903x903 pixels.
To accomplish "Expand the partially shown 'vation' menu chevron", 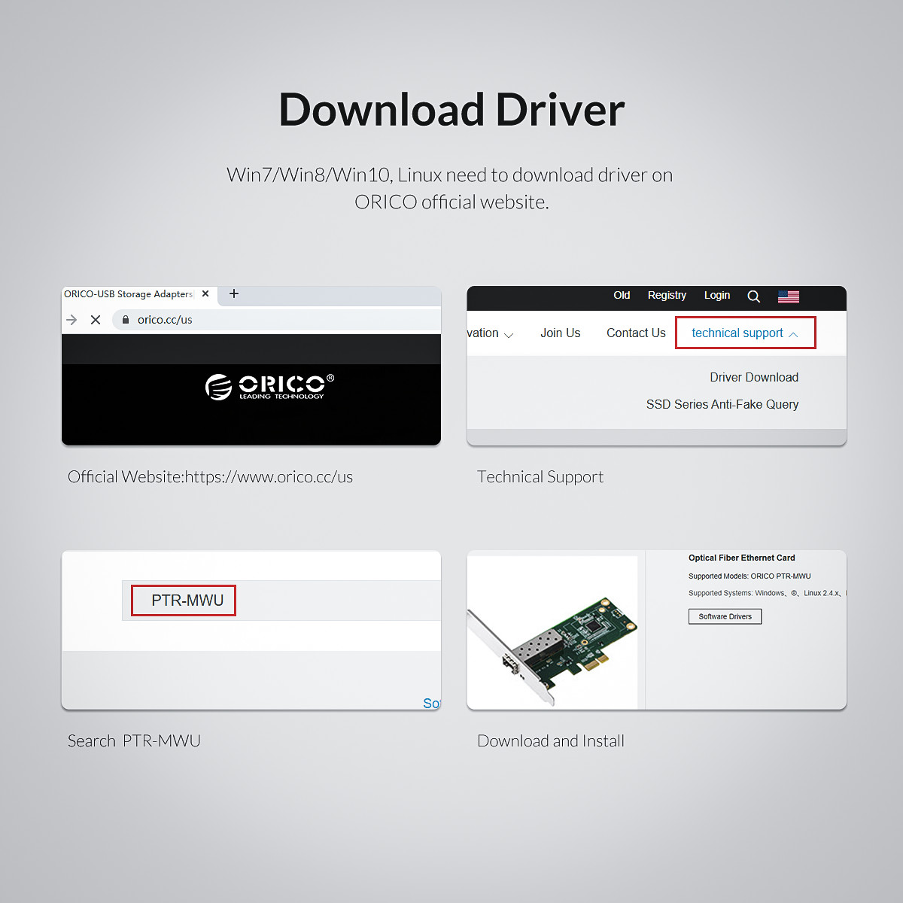I will click(508, 335).
